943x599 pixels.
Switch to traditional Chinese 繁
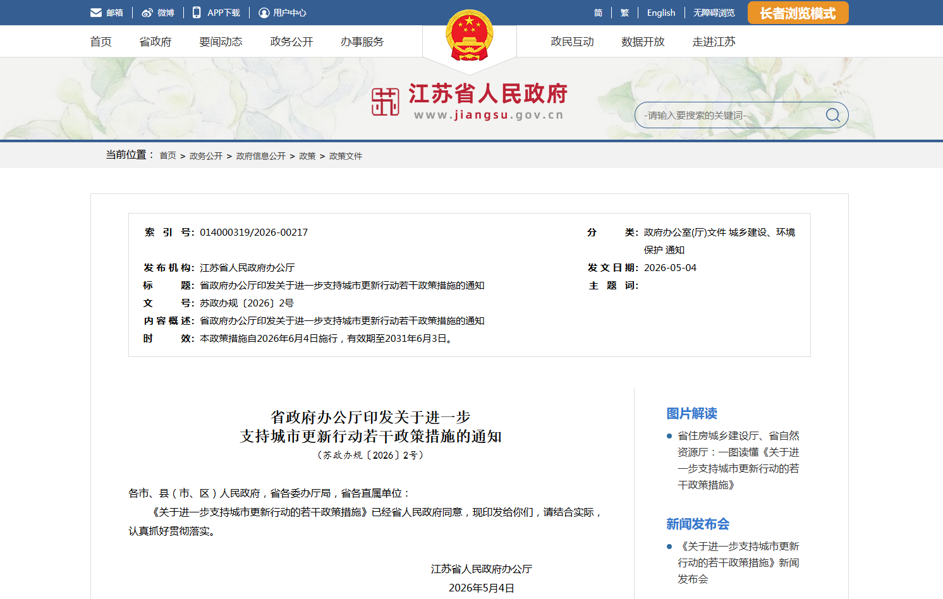(624, 13)
